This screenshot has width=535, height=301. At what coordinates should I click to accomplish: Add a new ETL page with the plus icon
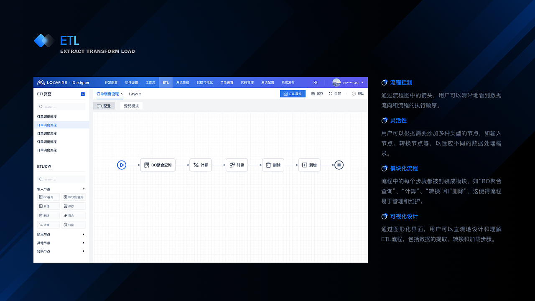[83, 94]
